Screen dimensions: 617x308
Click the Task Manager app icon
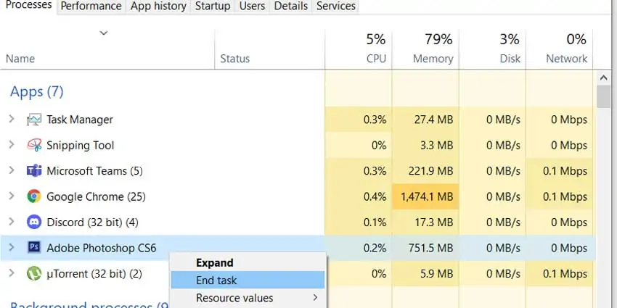[x=34, y=120]
